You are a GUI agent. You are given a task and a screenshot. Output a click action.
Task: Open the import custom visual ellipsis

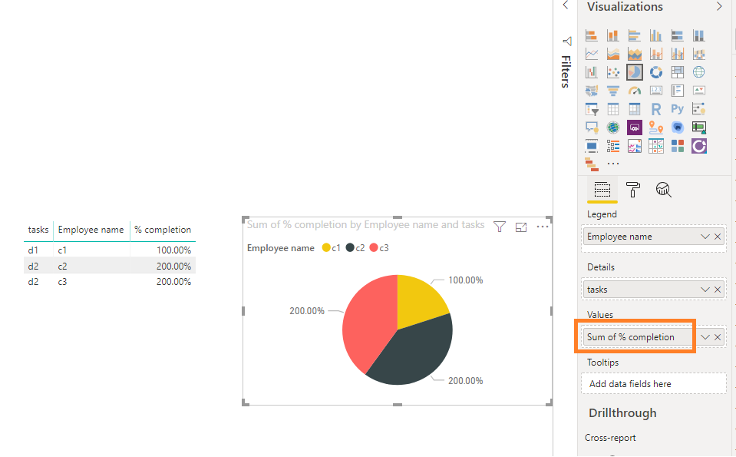coord(613,164)
